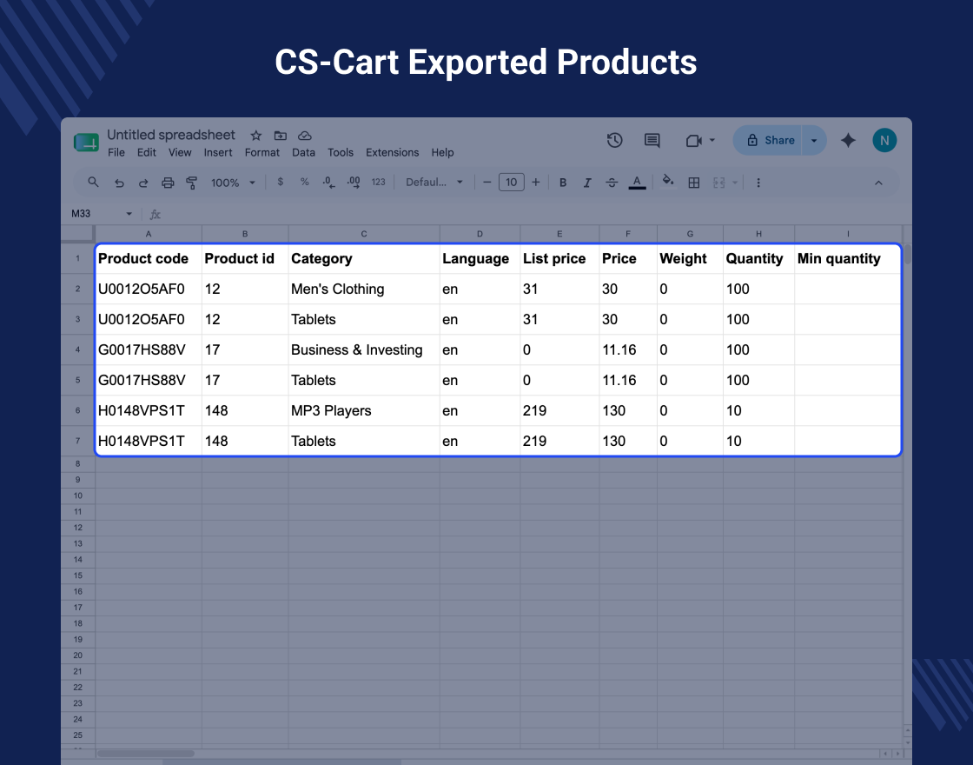Click the search menus magnifier icon
973x765 pixels.
93,183
